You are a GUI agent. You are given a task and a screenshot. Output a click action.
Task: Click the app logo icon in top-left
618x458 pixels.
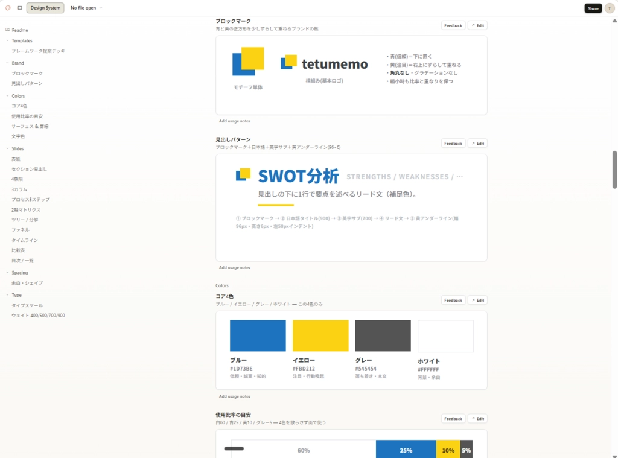(8, 8)
